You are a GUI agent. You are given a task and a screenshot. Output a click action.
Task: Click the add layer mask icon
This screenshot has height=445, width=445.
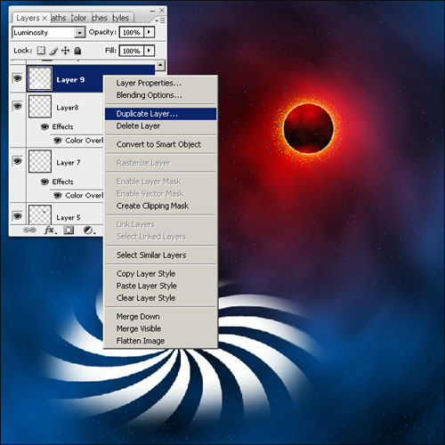[69, 231]
